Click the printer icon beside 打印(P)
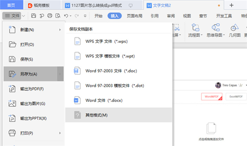This screenshot has width=247, height=146. pyautogui.click(x=12, y=133)
